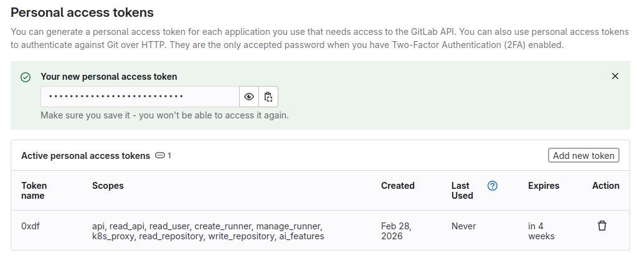Reveal the new token with eye icon
Viewport: 637px width, 258px height.
[x=249, y=97]
